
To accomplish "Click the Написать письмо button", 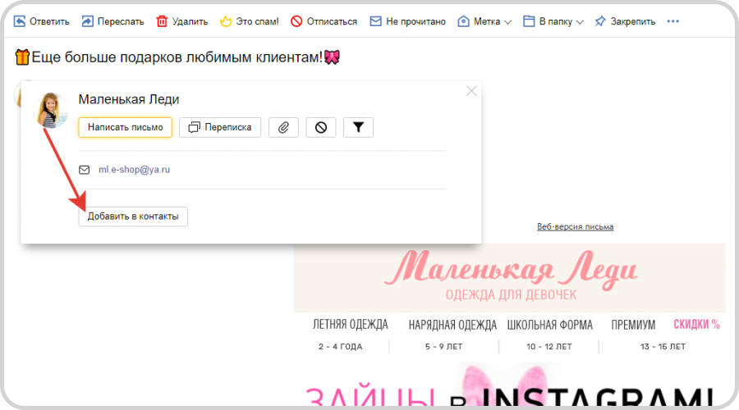I will [x=125, y=127].
